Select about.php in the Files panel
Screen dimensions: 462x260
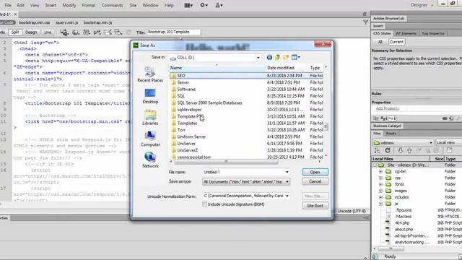pyautogui.click(x=404, y=230)
